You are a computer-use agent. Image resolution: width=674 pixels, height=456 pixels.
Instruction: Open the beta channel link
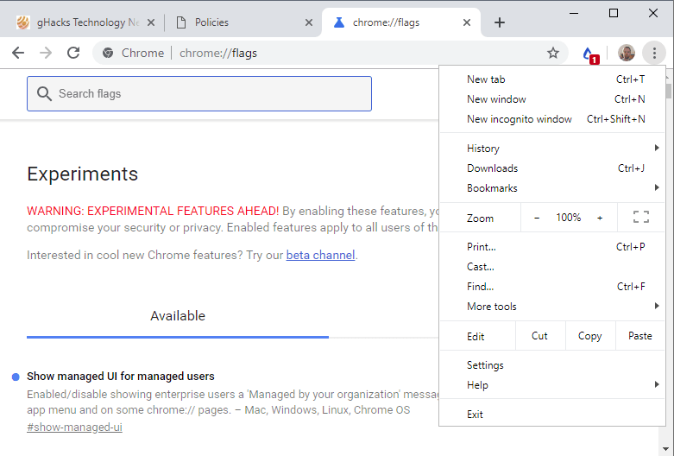(x=321, y=255)
